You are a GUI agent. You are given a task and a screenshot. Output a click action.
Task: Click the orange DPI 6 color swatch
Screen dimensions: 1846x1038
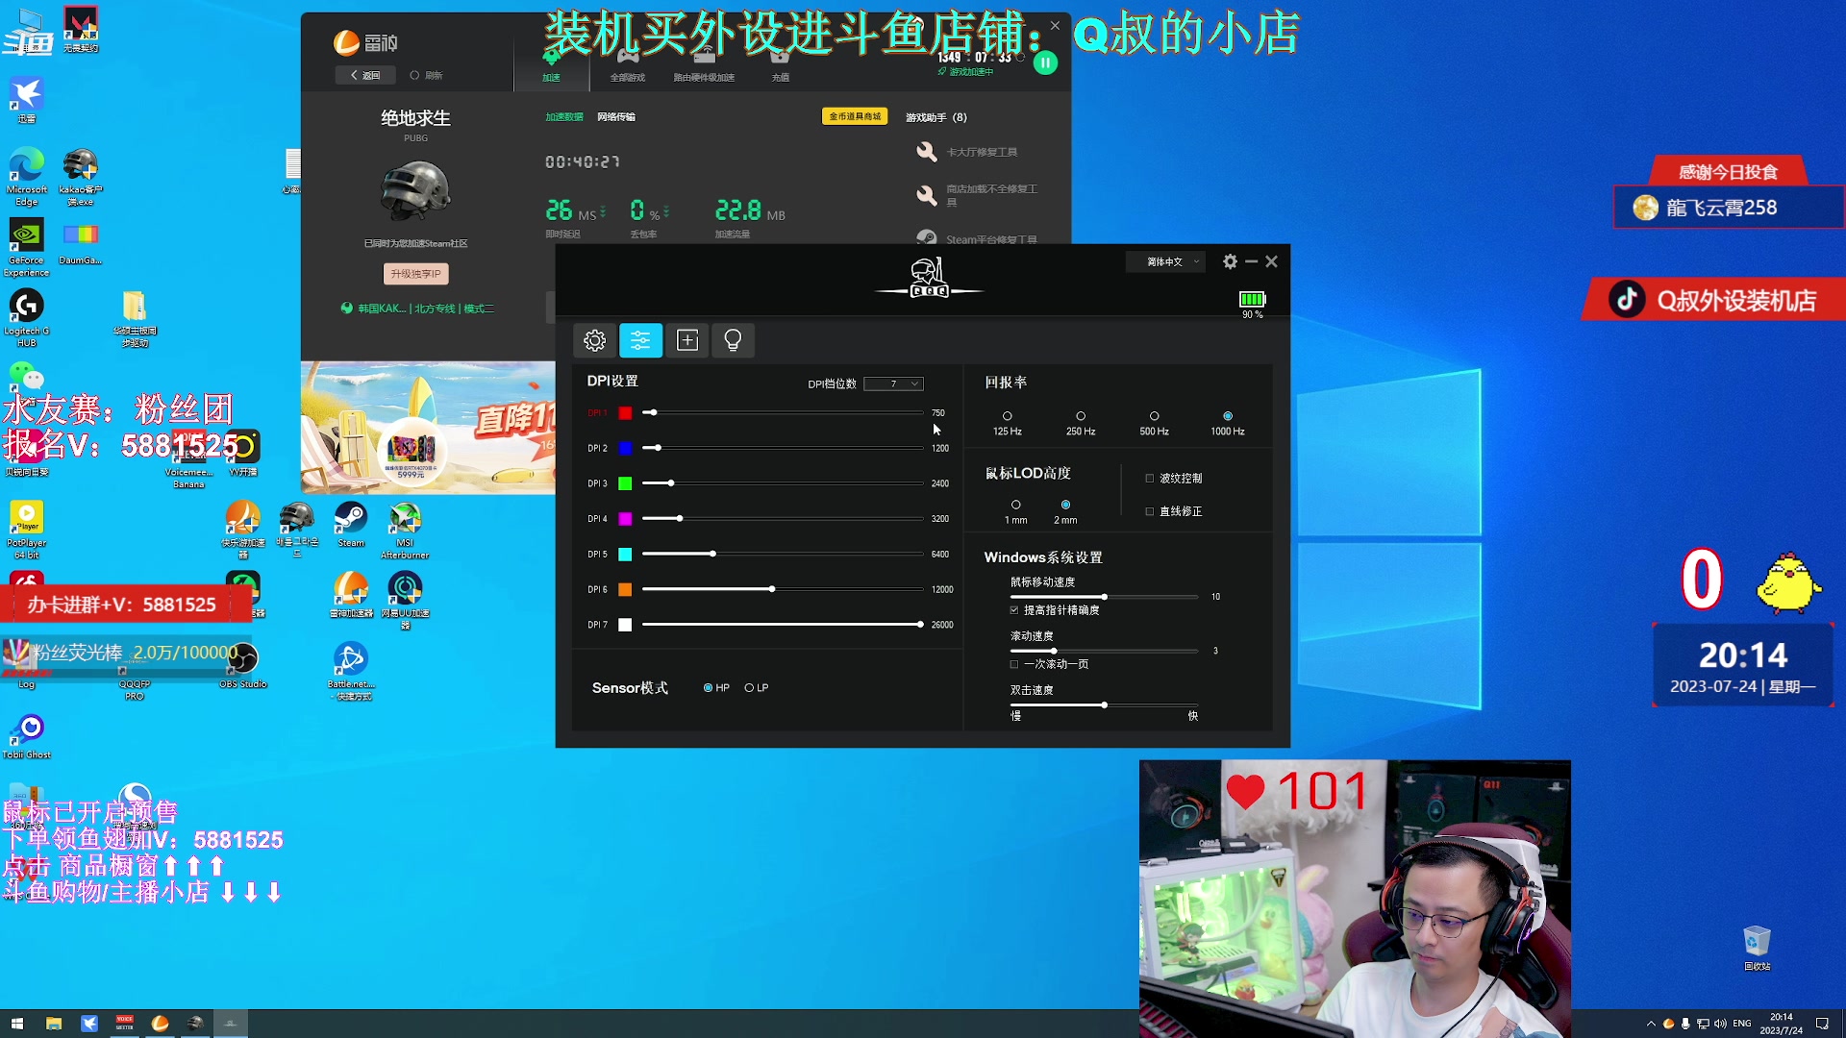tap(625, 589)
